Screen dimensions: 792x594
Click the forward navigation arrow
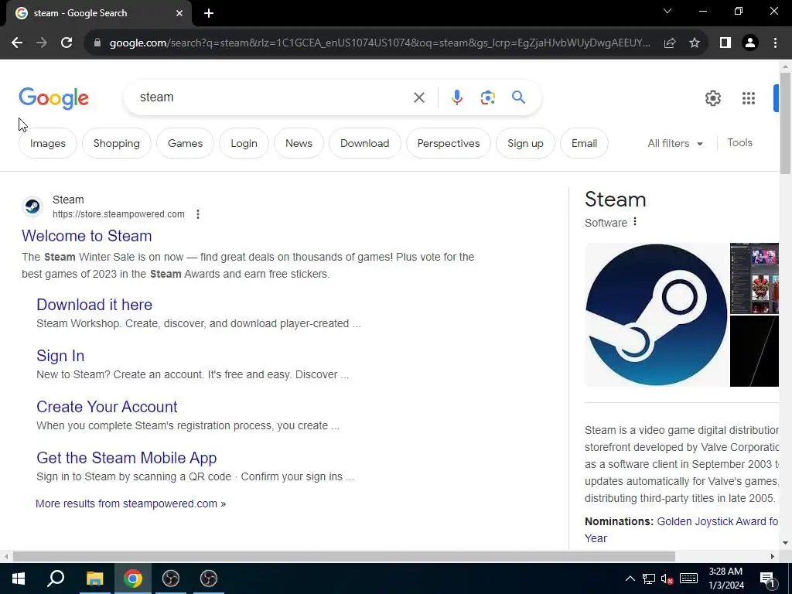(42, 43)
